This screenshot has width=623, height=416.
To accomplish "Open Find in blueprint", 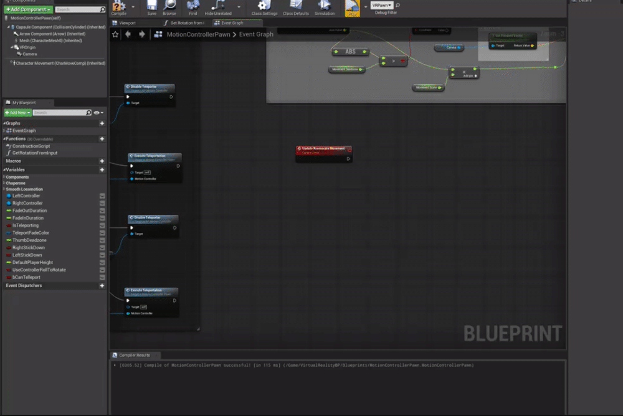I will 193,7.
